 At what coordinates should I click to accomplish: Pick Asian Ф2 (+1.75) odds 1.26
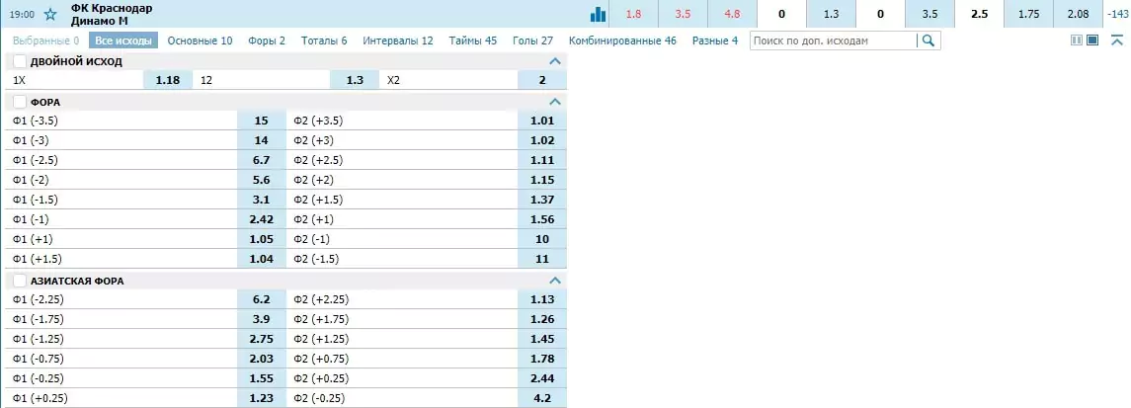[x=542, y=319]
